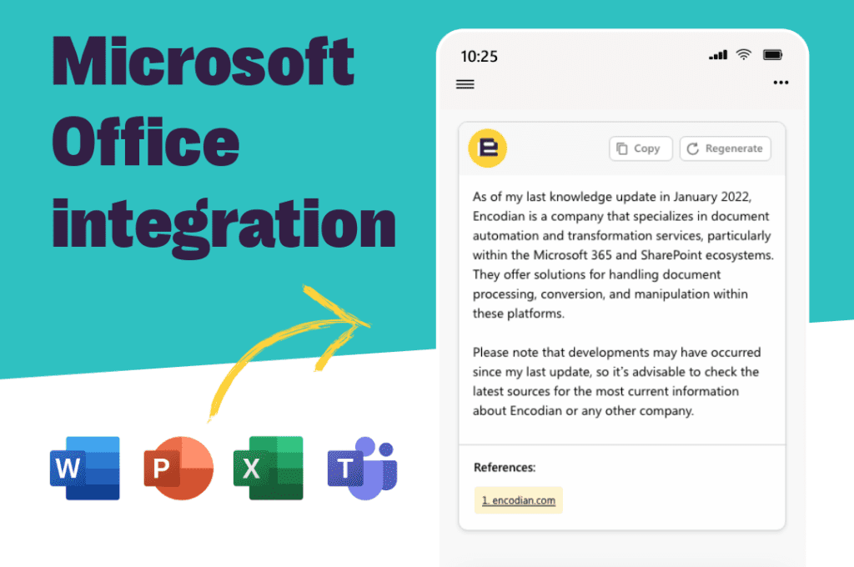Screen dimensions: 854x567
Task: Click the 10:25 clock in the status bar
Action: tap(480, 57)
